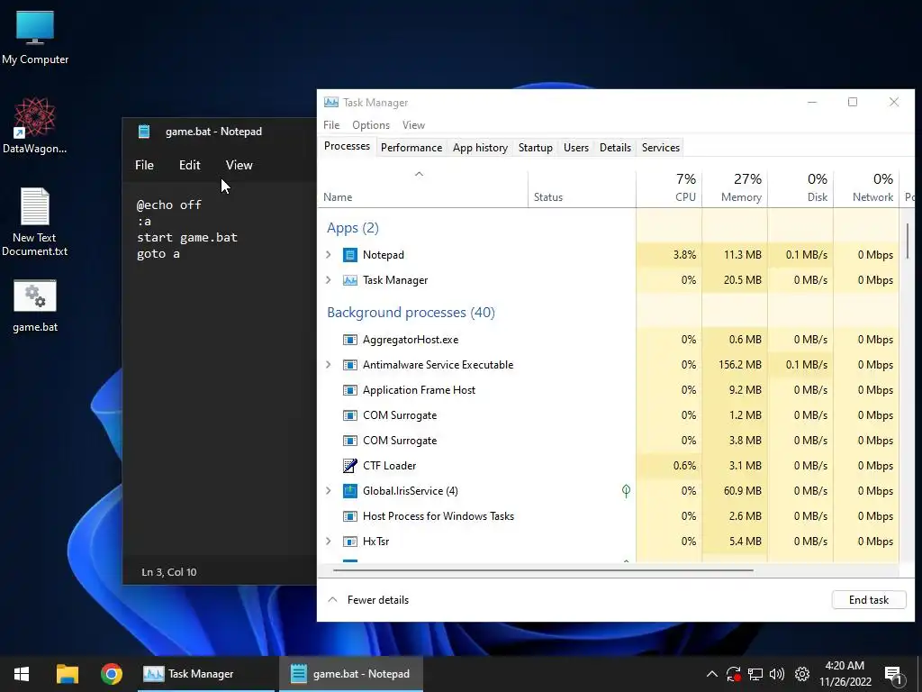Click the horizontal scrollbar in Task Manager

point(543,570)
